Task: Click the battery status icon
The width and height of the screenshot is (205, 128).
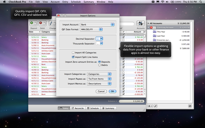Action: 172,2
